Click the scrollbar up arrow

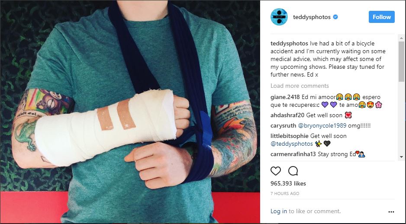pyautogui.click(x=401, y=38)
